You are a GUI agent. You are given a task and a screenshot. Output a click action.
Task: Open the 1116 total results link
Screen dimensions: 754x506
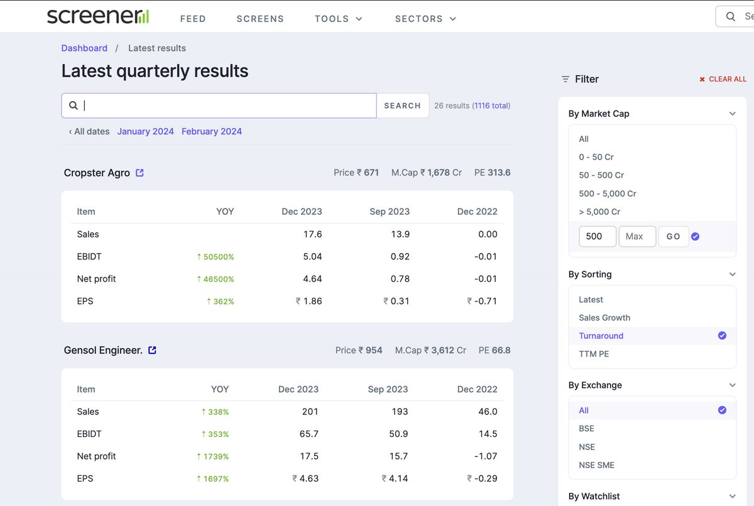coord(491,105)
